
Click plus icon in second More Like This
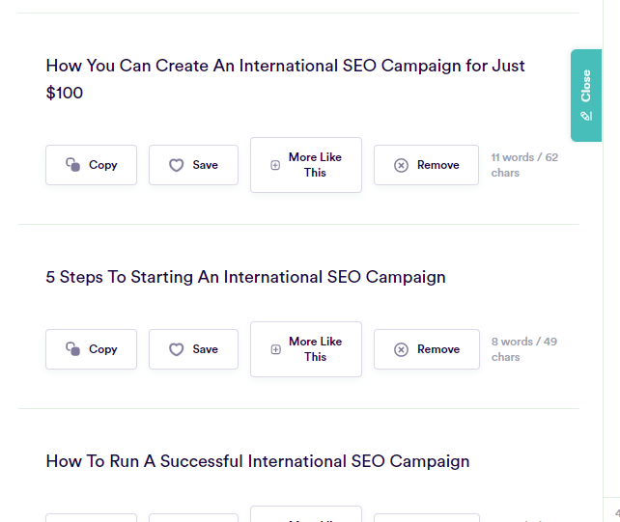coord(275,349)
